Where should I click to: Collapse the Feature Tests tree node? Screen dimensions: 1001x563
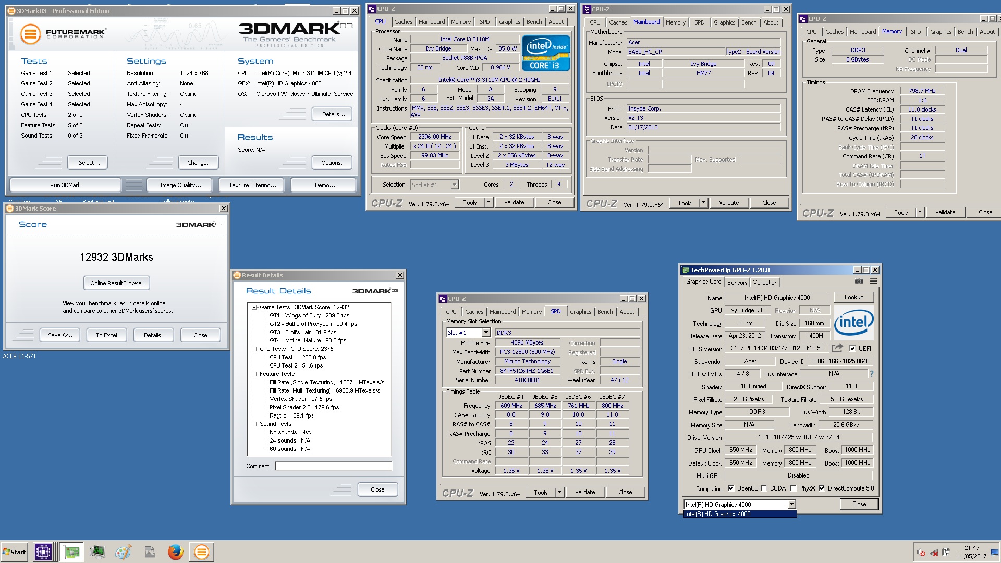254,374
